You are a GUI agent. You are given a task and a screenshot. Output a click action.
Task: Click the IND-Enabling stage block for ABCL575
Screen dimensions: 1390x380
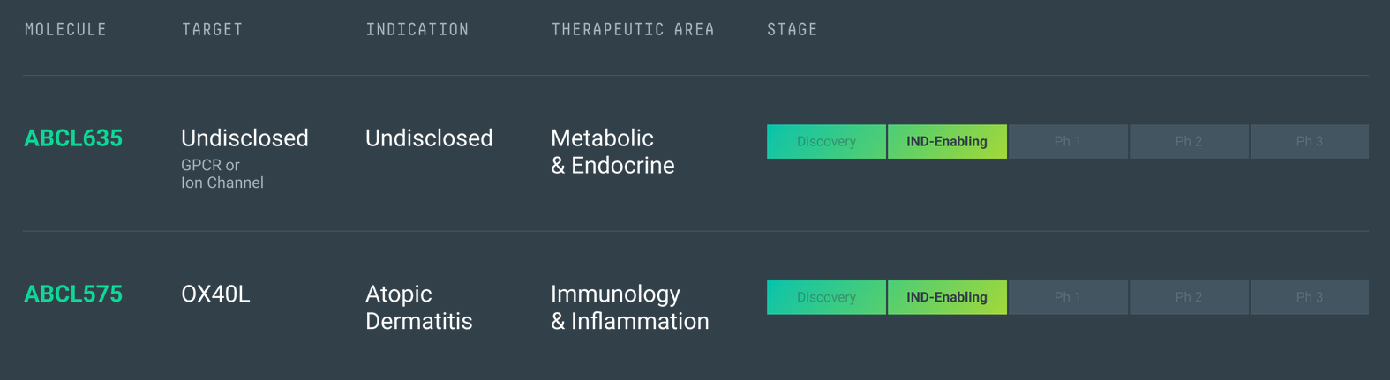[x=947, y=298]
